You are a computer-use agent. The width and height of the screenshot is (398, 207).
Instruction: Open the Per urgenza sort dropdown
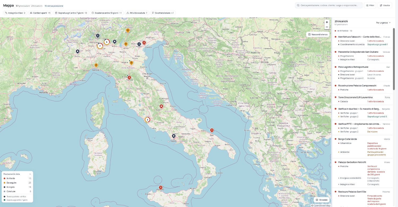coord(383,23)
